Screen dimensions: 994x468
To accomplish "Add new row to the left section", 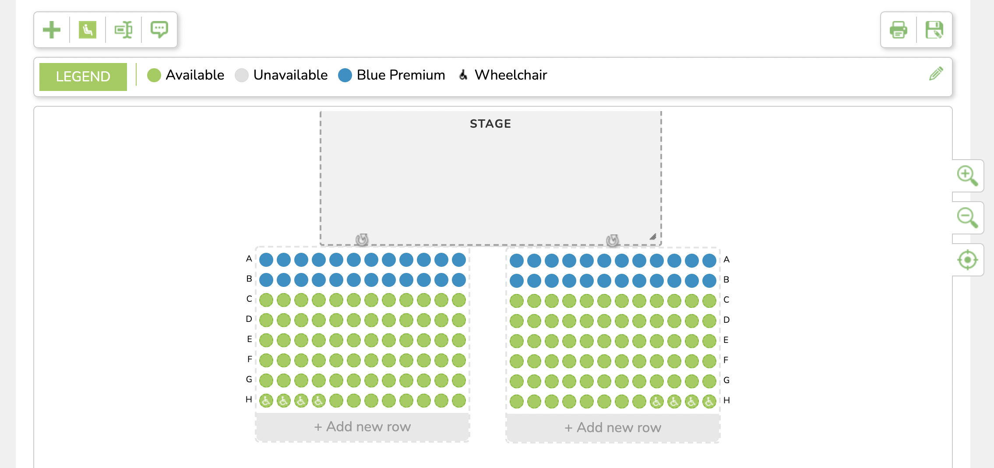I will click(x=362, y=426).
